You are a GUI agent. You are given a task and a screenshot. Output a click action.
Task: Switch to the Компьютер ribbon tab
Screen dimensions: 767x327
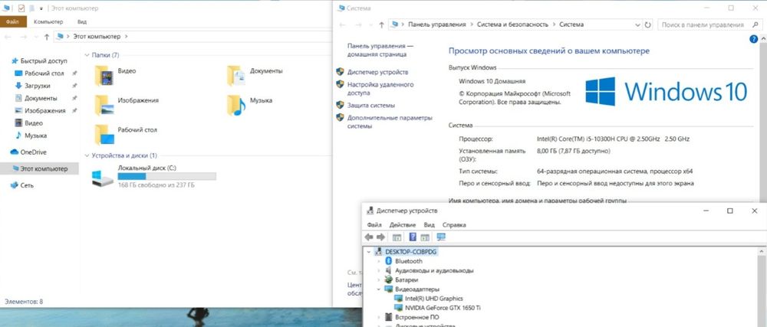coord(48,22)
